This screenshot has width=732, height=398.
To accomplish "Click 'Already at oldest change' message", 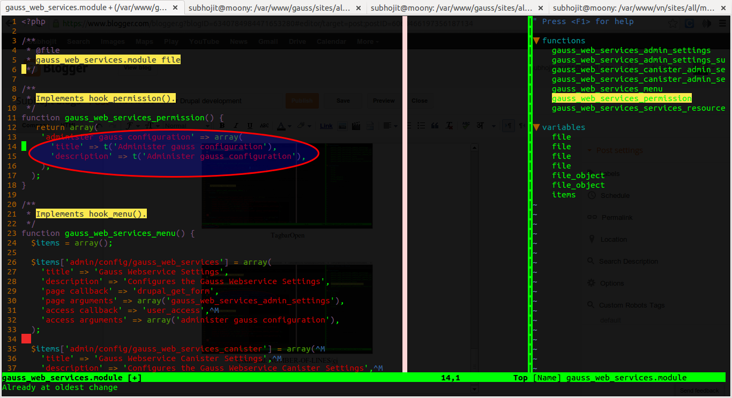I will pyautogui.click(x=60, y=387).
